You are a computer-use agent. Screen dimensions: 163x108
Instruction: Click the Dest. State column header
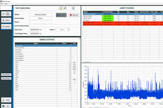click(154, 12)
